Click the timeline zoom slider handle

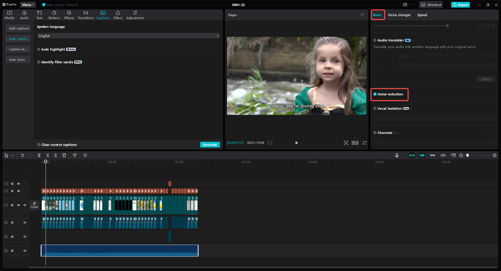coord(467,155)
